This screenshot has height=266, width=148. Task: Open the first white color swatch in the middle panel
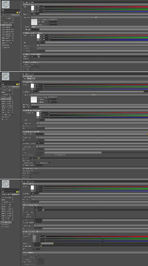pos(32,85)
